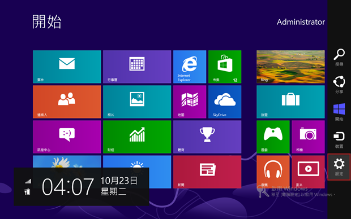Open the 新聞 News tile
This screenshot has height=219, width=351.
(207, 172)
